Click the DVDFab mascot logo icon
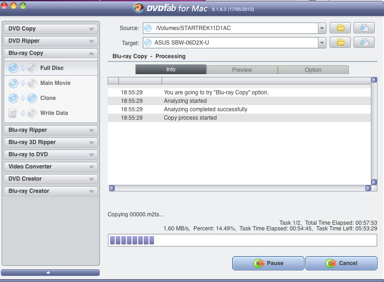Image resolution: width=384 pixels, height=282 pixels. (138, 8)
